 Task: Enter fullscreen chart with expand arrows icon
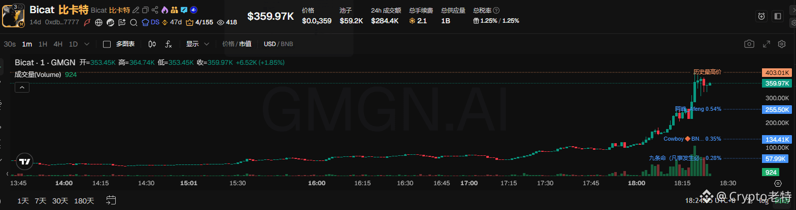tap(767, 44)
